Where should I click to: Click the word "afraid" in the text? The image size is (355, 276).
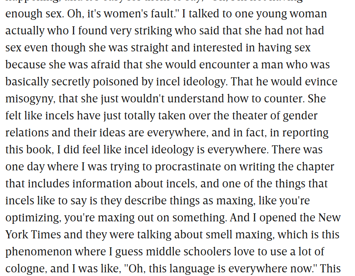[105, 65]
